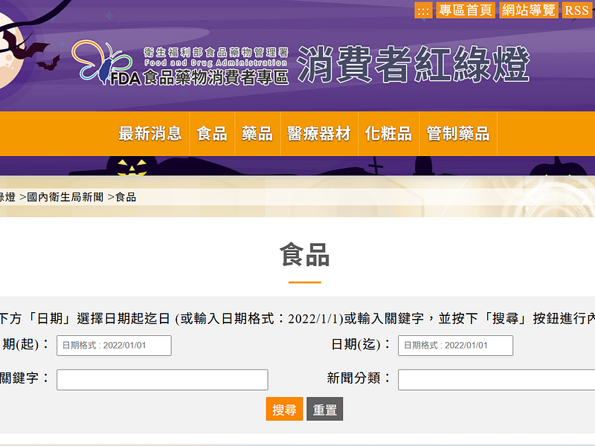Open 最新消息 in navigation bar

150,134
